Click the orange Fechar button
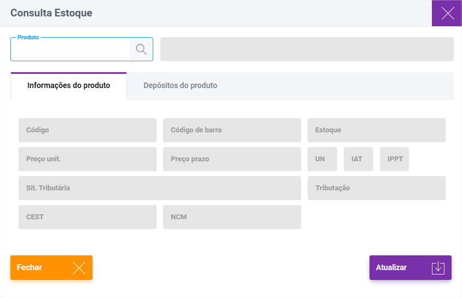462x298 pixels. pyautogui.click(x=51, y=267)
